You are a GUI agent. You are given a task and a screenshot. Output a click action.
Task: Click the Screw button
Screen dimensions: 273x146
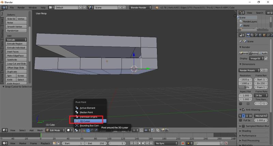(21, 76)
